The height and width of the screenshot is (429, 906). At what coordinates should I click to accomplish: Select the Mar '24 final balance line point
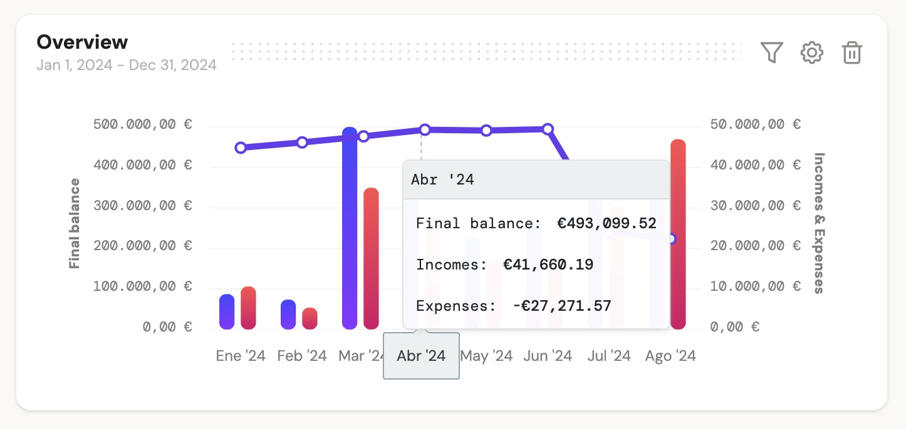363,136
